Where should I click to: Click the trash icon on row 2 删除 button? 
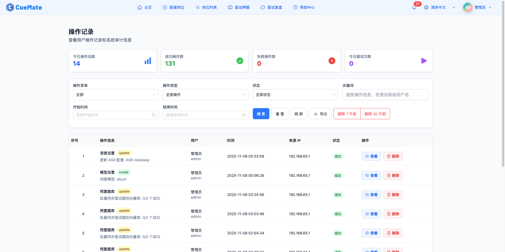point(389,175)
